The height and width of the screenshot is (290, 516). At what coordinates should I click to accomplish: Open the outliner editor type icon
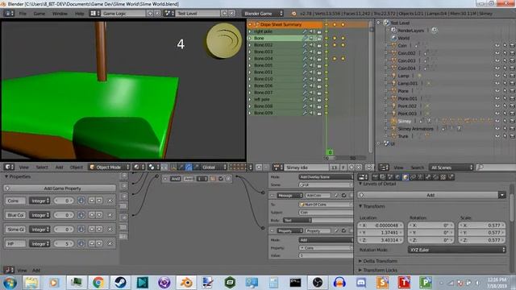point(384,168)
